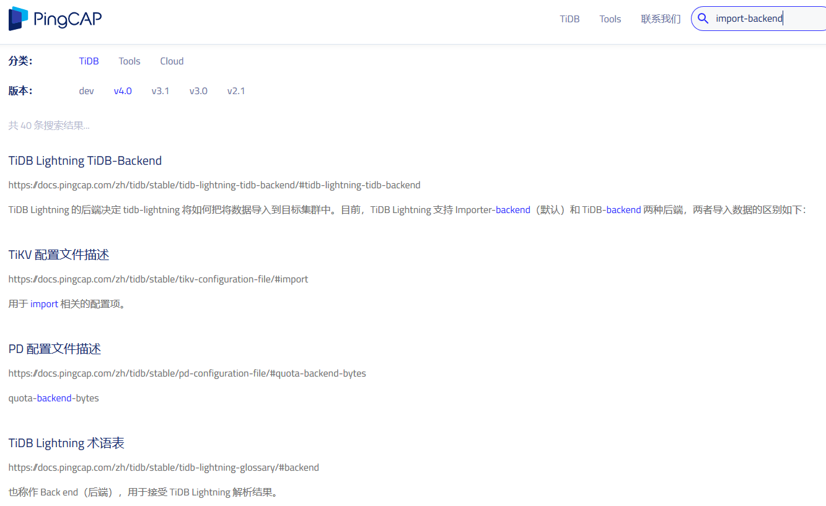This screenshot has height=506, width=826.
Task: Switch version filter to v2.1
Action: click(236, 90)
